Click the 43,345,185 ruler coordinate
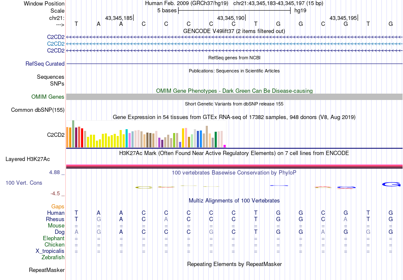This screenshot has height=280, width=403. click(119, 18)
